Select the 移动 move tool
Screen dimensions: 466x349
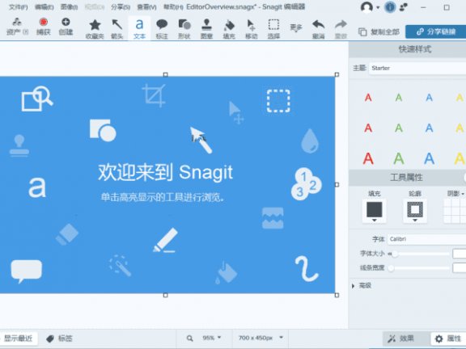pos(252,29)
